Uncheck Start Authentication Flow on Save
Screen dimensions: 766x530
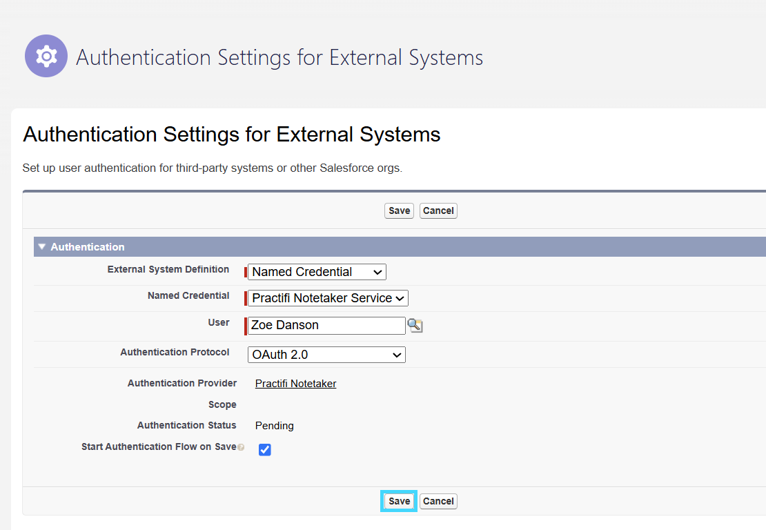pos(265,449)
